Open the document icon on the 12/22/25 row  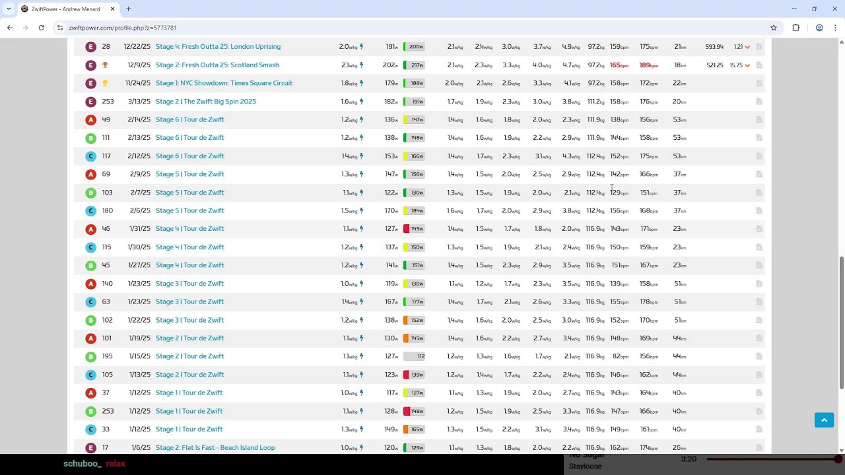click(x=759, y=47)
